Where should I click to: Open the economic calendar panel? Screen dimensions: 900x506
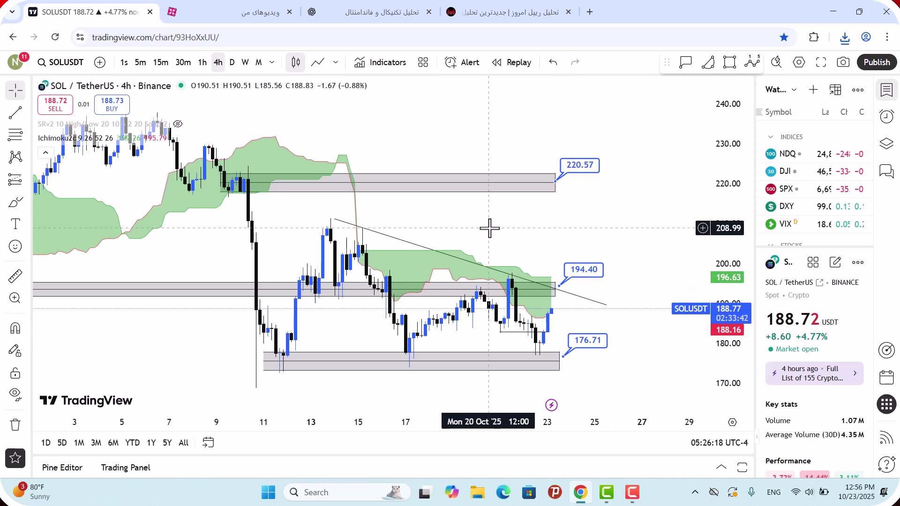coord(886,377)
